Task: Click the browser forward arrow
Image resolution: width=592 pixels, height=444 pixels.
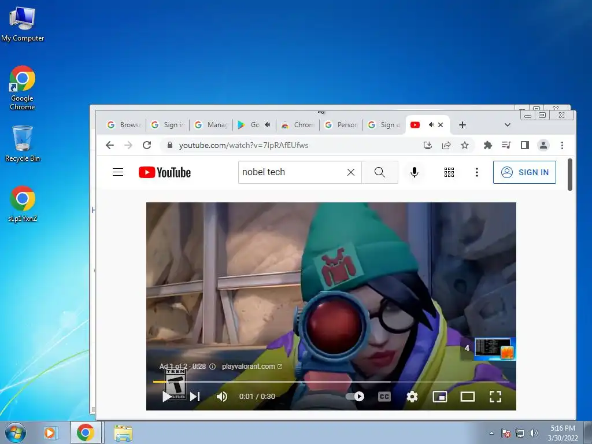Action: pyautogui.click(x=128, y=145)
